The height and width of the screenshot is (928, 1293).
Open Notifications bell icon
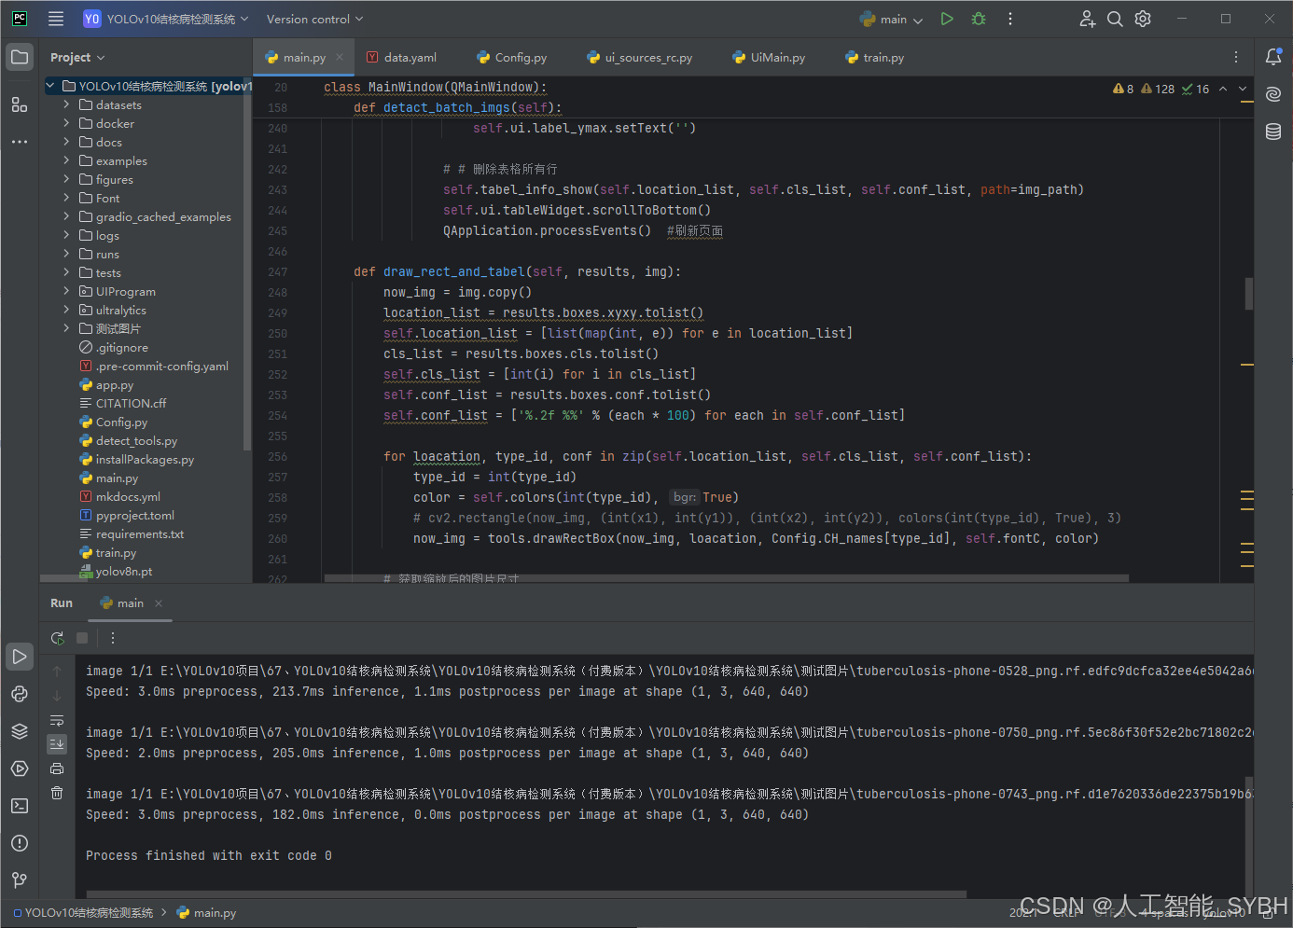(x=1273, y=57)
